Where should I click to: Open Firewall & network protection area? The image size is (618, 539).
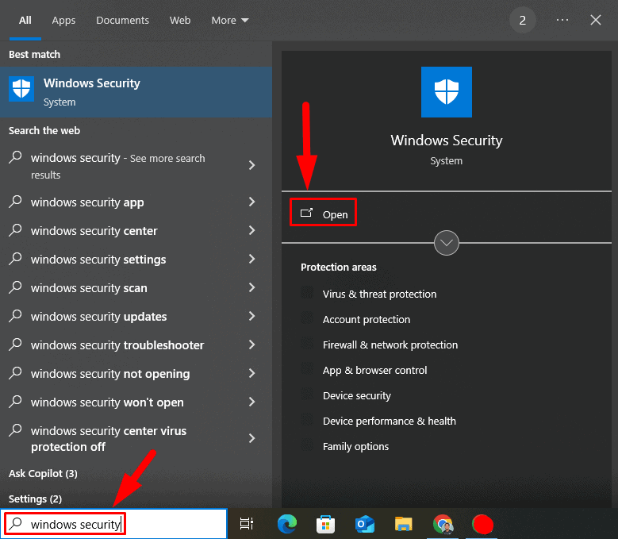390,345
